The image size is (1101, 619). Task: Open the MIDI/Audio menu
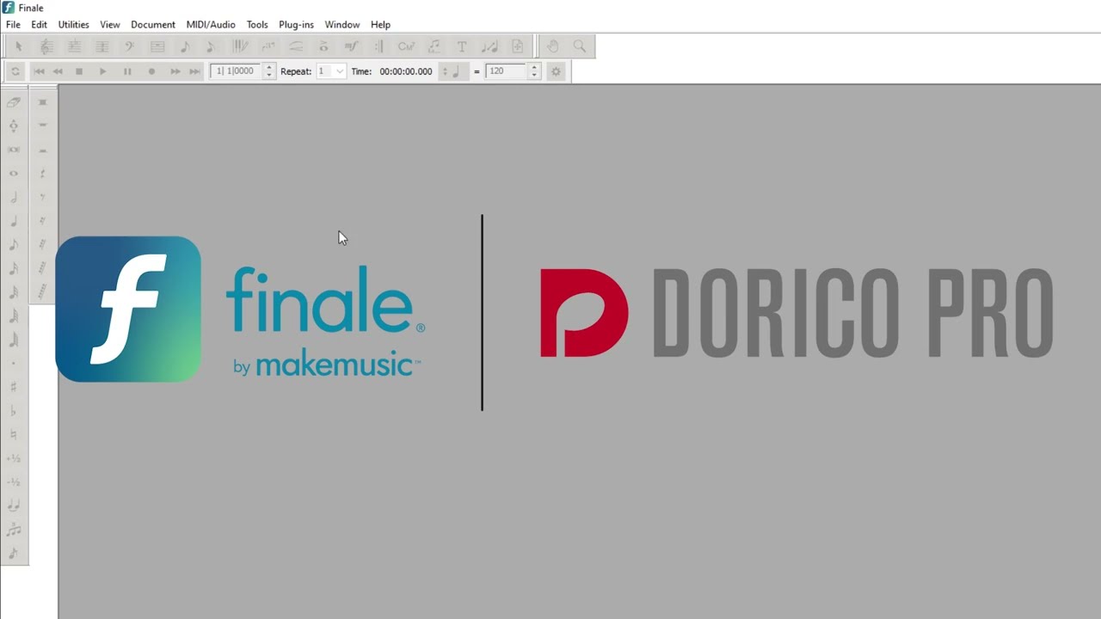pyautogui.click(x=211, y=24)
